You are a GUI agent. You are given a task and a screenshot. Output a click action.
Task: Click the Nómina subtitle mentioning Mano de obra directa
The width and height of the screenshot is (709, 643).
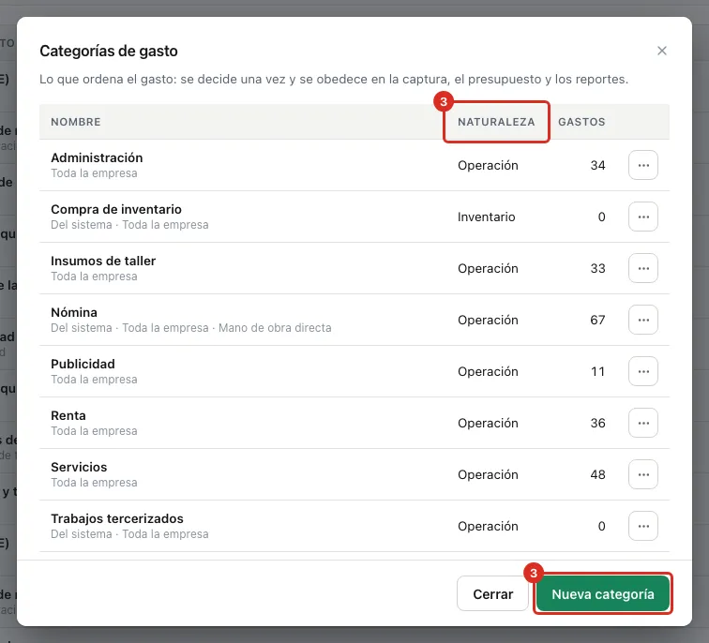[190, 328]
